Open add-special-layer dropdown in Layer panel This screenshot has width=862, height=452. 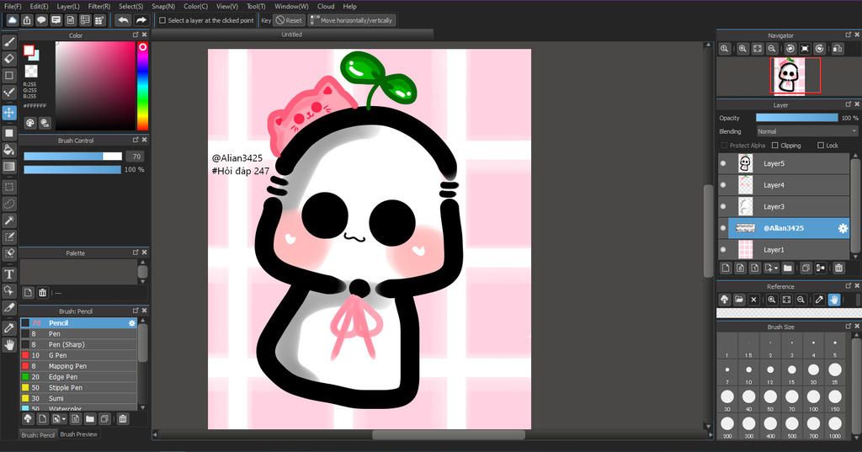[x=772, y=269]
